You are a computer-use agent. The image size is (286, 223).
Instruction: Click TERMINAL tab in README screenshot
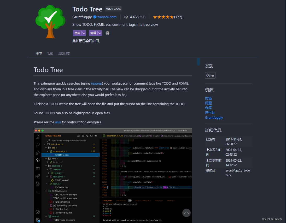108,200
